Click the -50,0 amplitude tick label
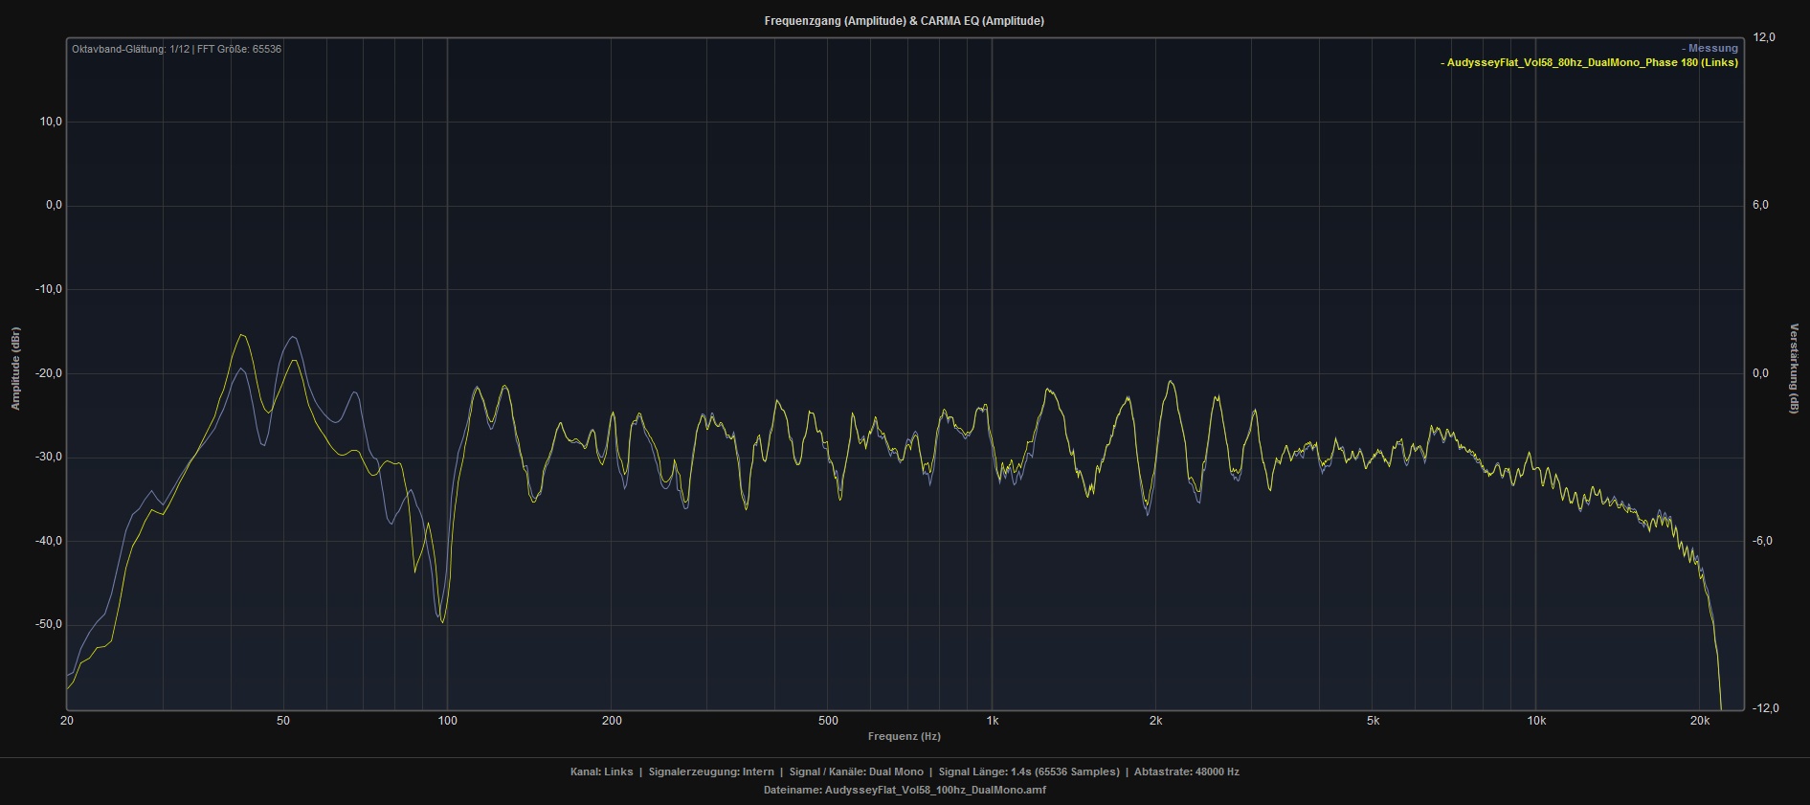 (48, 624)
